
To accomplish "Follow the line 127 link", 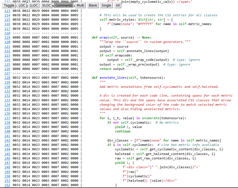I will 7,73.
